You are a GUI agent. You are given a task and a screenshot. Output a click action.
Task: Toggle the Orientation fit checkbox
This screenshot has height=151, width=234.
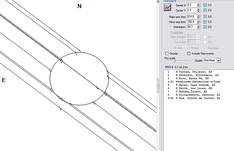(x=205, y=27)
